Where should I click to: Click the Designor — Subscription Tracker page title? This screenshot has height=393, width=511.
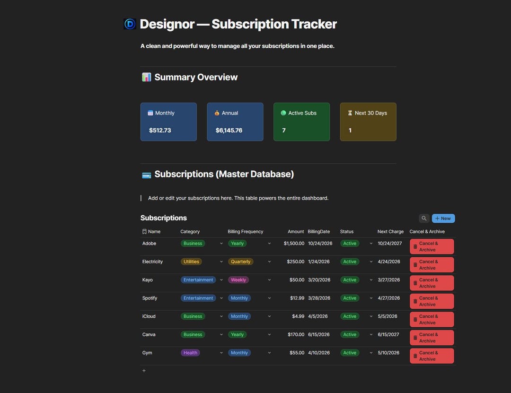[x=238, y=24]
